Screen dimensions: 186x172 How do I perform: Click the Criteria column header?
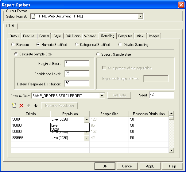point(31,114)
